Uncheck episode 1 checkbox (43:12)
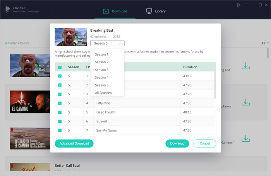Image resolution: width=271 pixels, height=176 pixels. (60, 76)
